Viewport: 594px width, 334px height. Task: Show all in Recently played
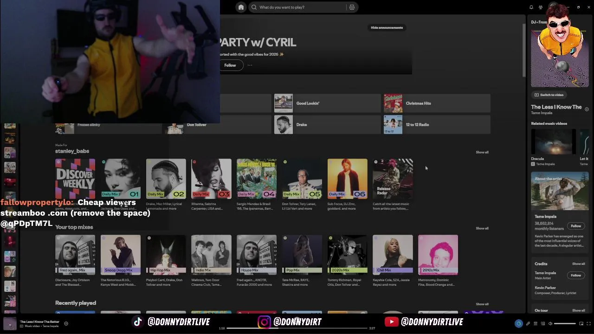click(482, 304)
